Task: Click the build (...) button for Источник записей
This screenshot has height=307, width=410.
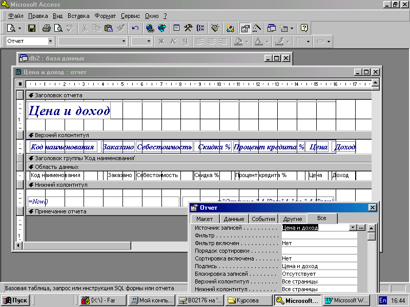Action: [x=361, y=228]
